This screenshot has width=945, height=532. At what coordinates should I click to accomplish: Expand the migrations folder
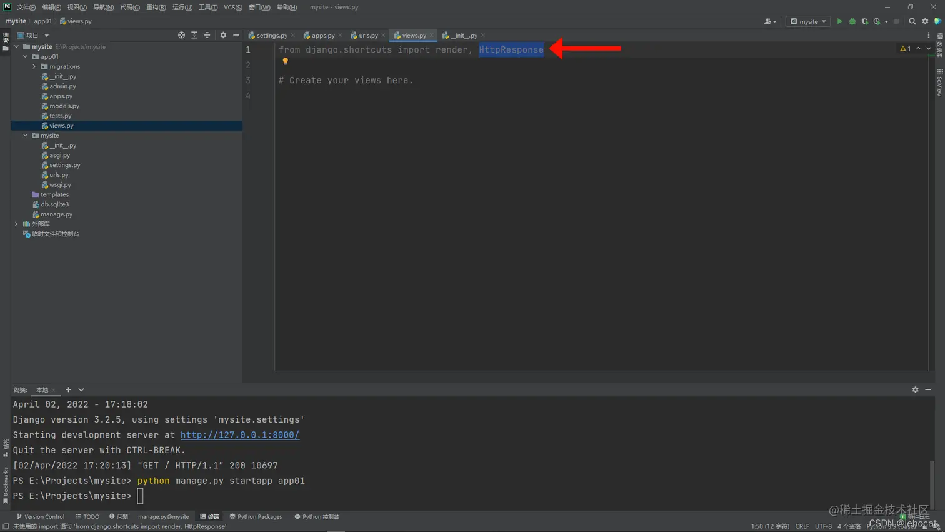click(x=34, y=66)
